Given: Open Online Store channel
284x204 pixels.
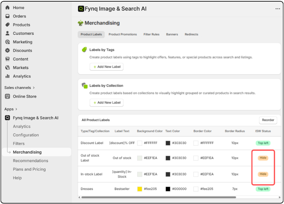Looking at the screenshot, I should click(25, 96).
